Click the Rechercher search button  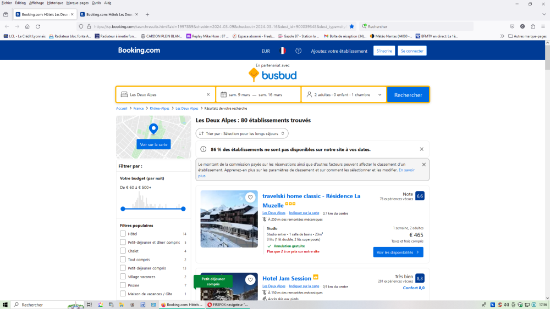point(408,94)
